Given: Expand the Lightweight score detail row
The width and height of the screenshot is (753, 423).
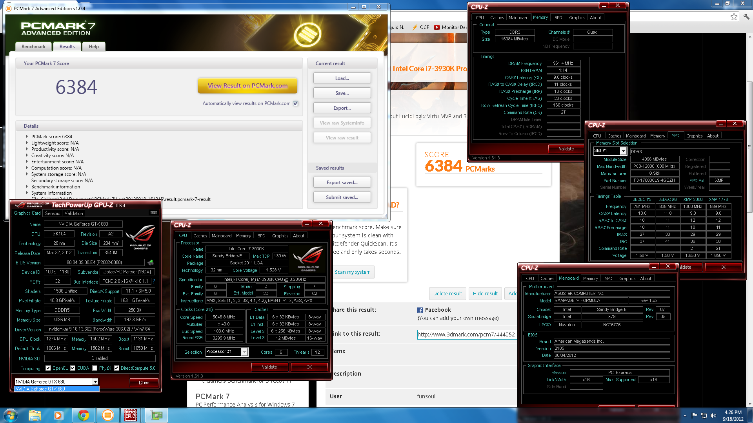Looking at the screenshot, I should pyautogui.click(x=27, y=143).
